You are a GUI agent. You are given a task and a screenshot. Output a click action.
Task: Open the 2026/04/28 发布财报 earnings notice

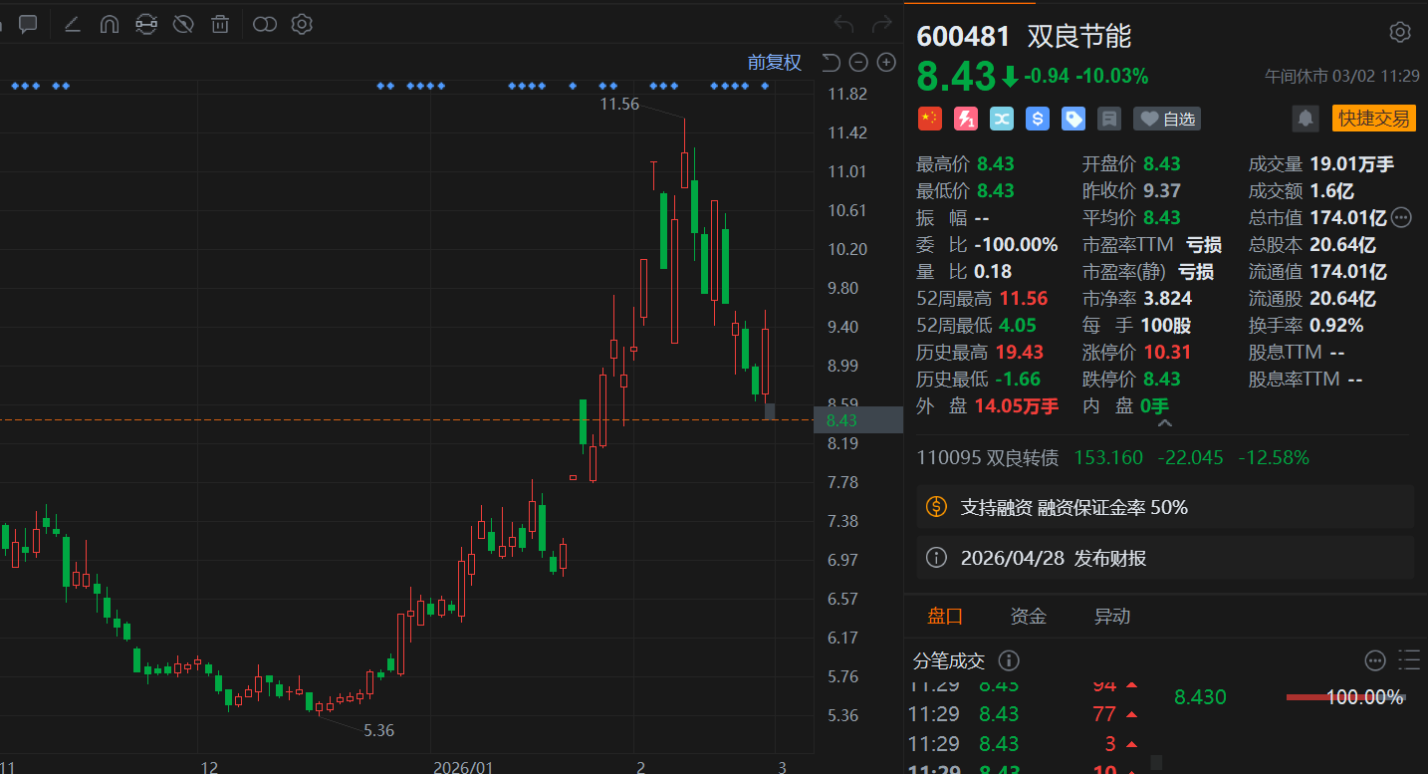point(1164,558)
